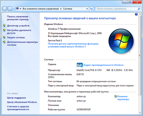This screenshot has height=116, width=143.
Task: Select Все элементы панели управления breadcrumb
Action: pyautogui.click(x=41, y=9)
